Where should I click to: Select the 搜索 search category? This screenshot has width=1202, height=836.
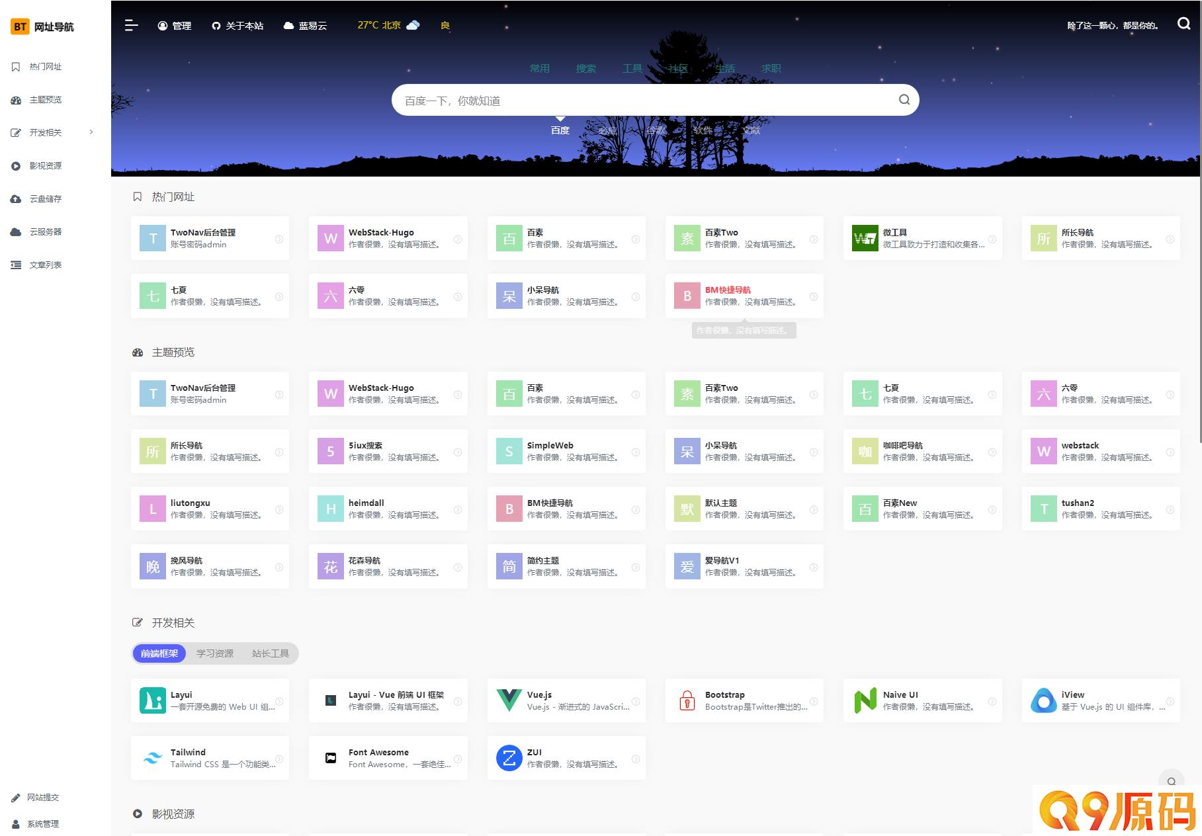coord(586,68)
